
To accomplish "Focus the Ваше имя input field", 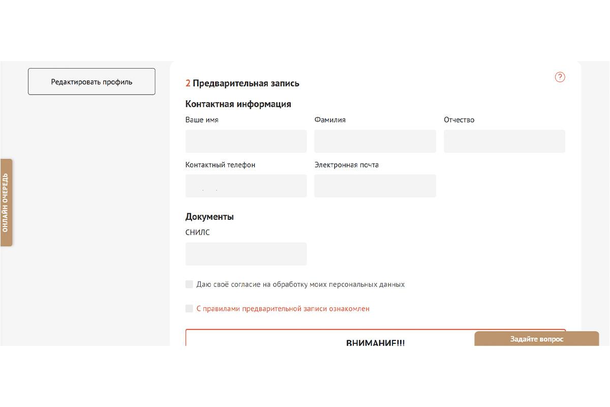I will [x=246, y=141].
